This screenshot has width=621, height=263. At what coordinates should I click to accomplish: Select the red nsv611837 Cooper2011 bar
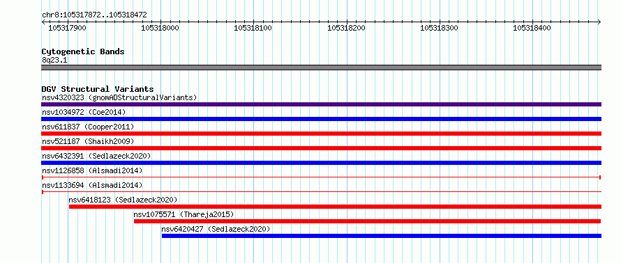(x=321, y=134)
